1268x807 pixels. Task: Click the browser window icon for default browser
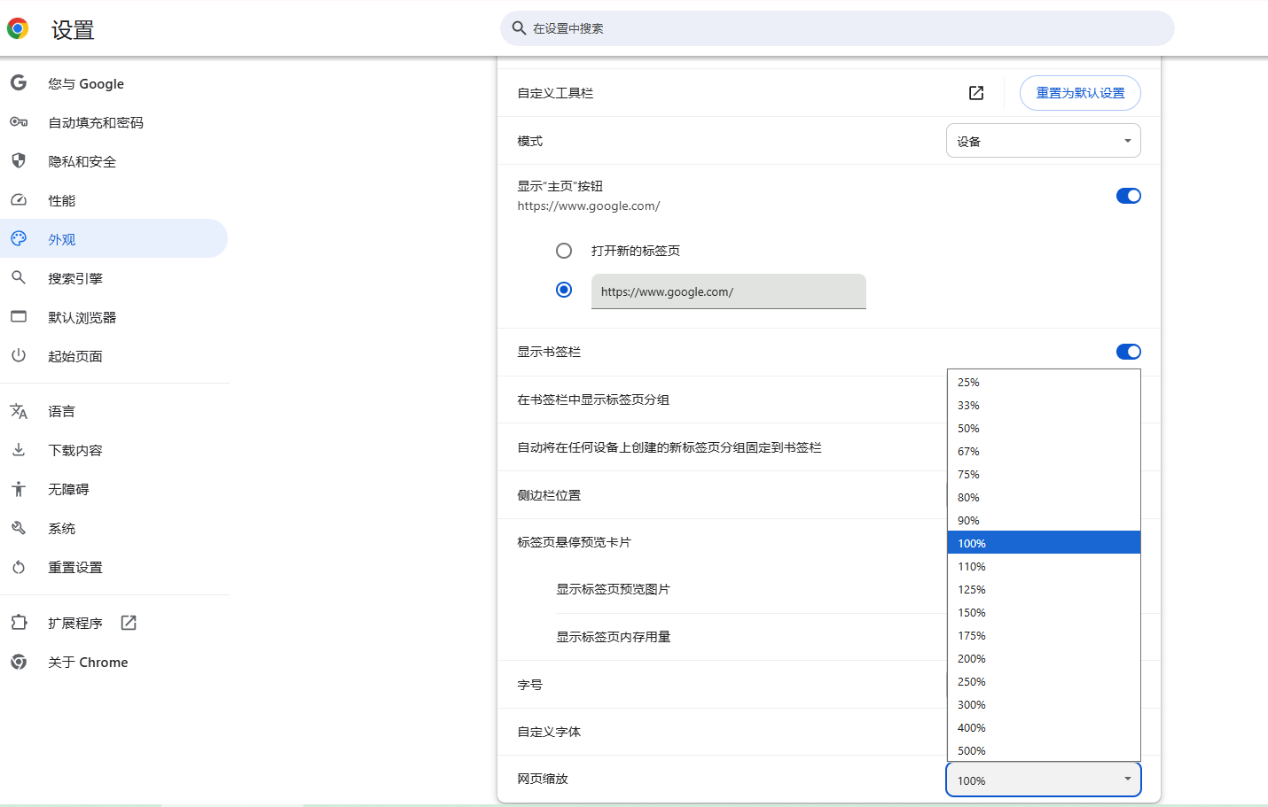point(19,316)
